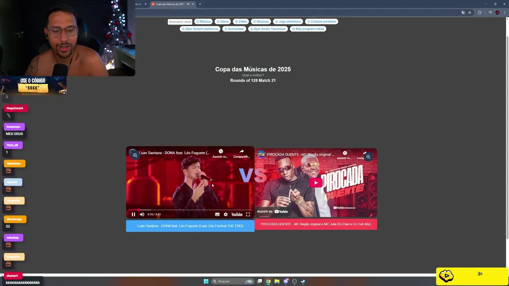Open DONA video on the YouTube logo
The image size is (509, 286).
(x=237, y=214)
